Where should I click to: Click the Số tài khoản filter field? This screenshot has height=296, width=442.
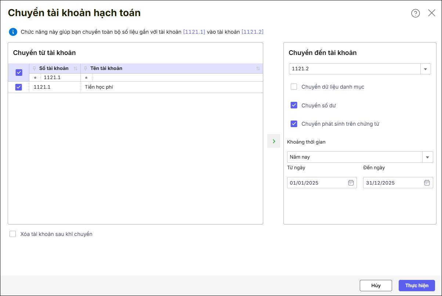coord(61,78)
